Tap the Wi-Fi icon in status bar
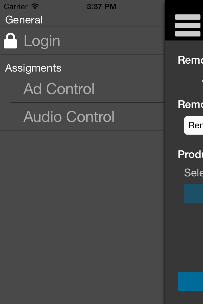The image size is (203, 304). 35,6
